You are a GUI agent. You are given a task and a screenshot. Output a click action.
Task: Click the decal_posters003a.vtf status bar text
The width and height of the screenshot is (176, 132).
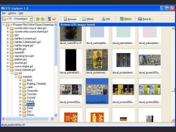[x=13, y=125]
